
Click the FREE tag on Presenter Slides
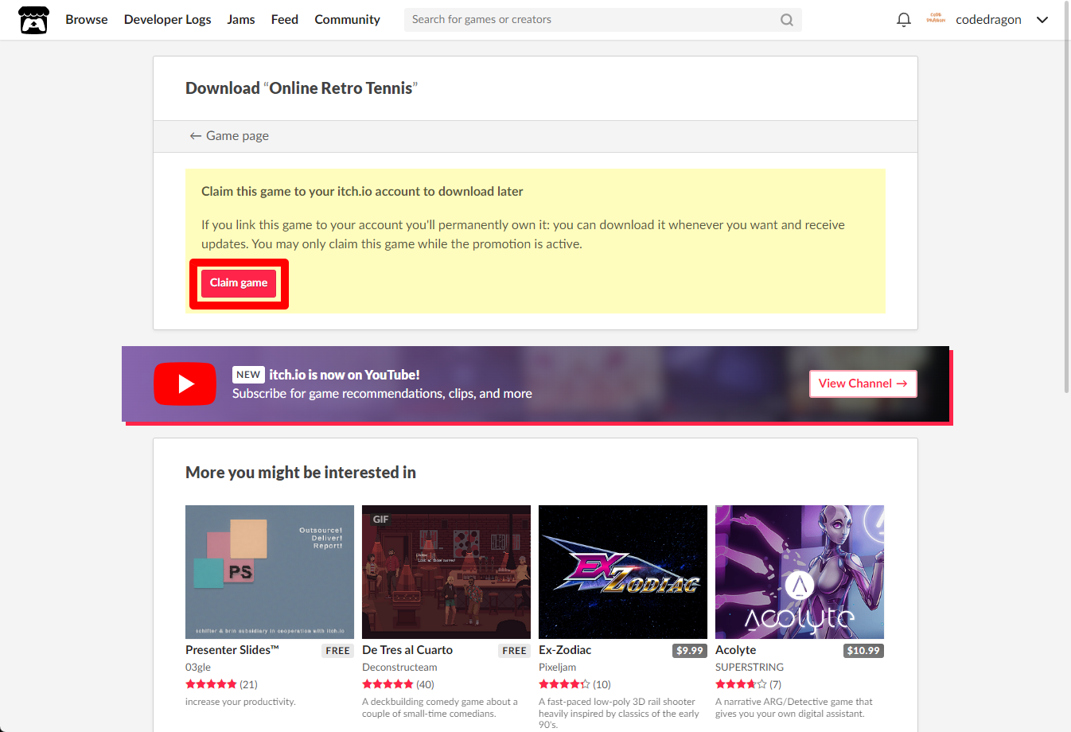(x=338, y=651)
